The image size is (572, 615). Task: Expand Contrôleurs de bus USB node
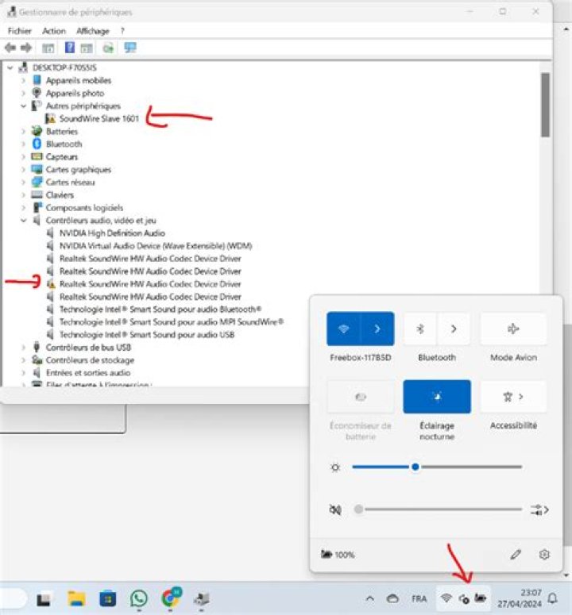pyautogui.click(x=24, y=348)
